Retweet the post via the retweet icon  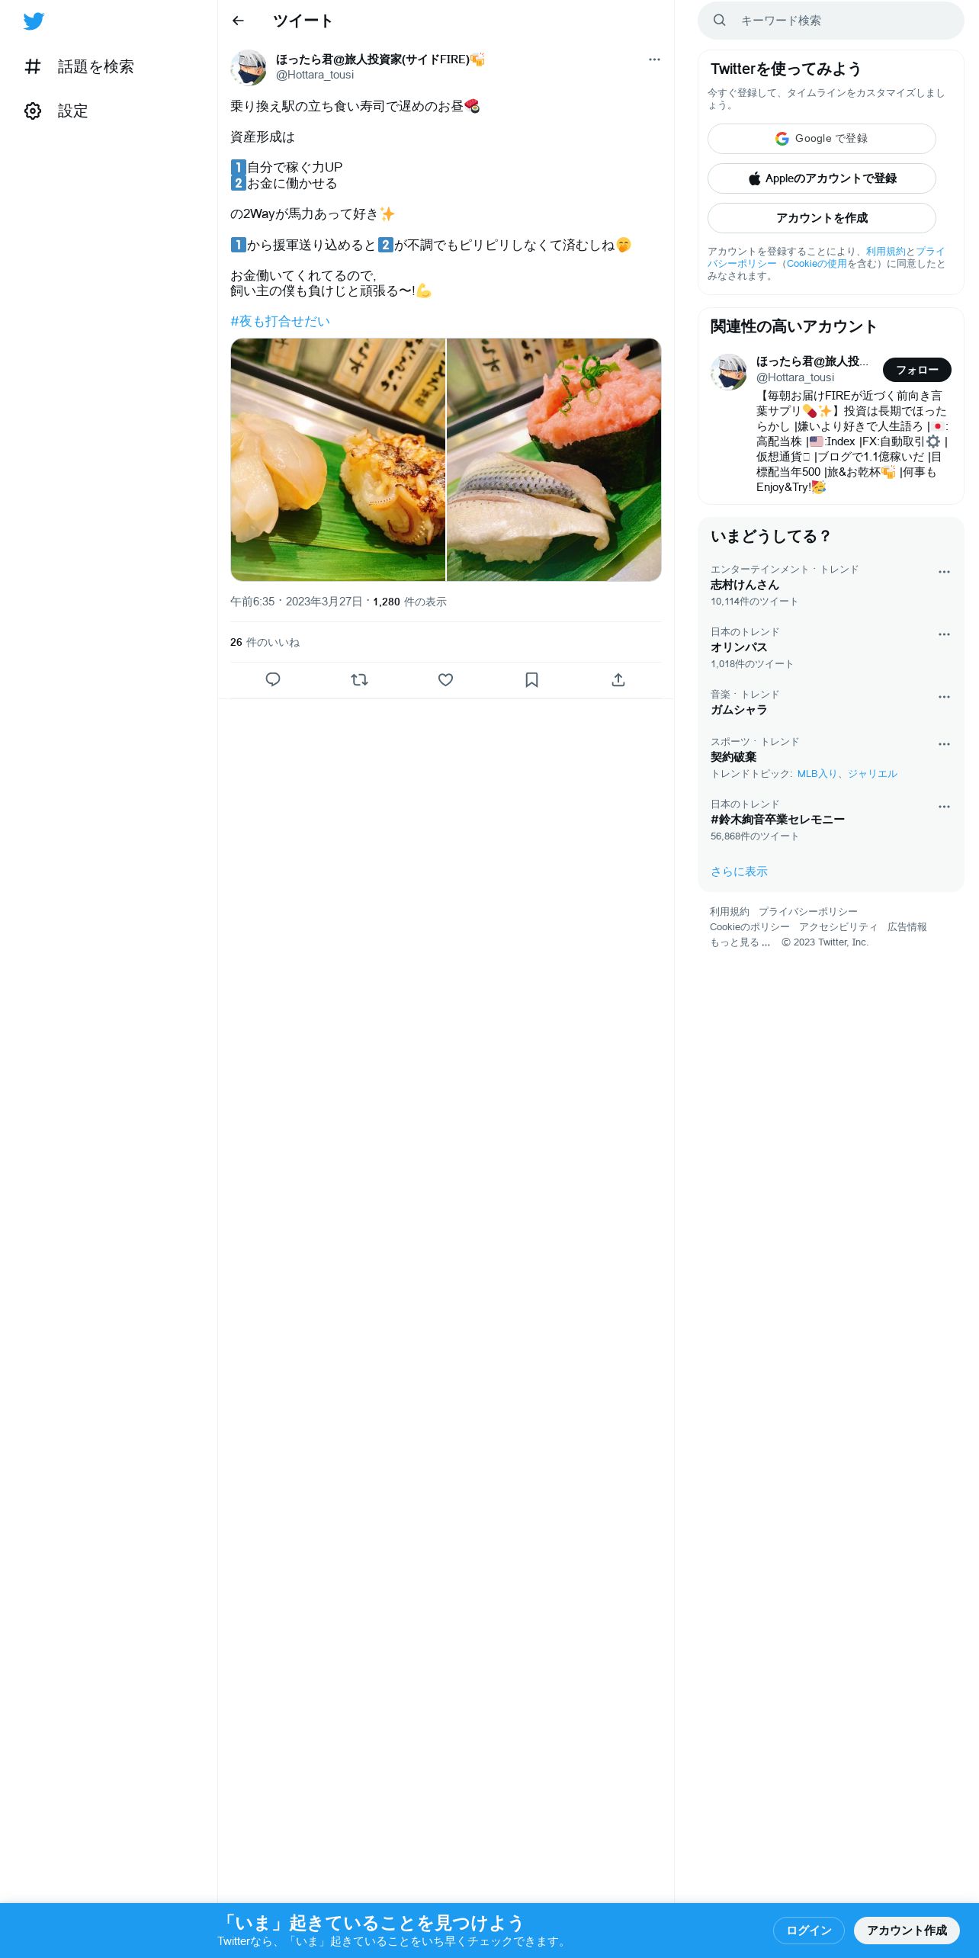click(x=359, y=679)
